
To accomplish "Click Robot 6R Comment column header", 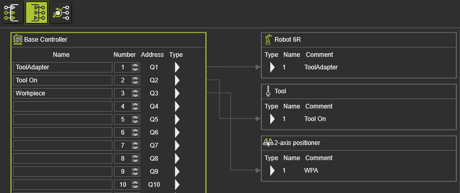I will 319,54.
